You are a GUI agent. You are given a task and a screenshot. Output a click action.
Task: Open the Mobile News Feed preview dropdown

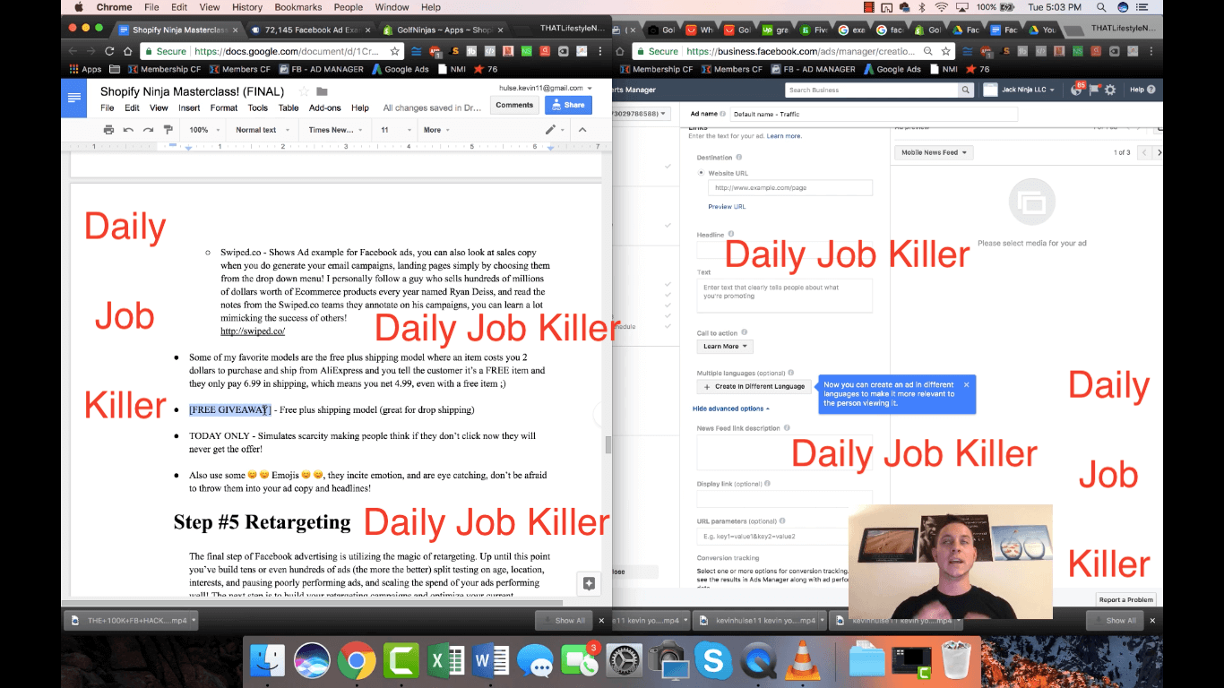click(x=934, y=152)
